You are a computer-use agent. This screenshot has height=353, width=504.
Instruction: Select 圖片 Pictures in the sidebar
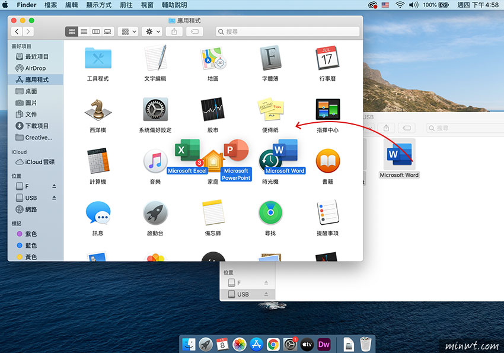pyautogui.click(x=36, y=103)
